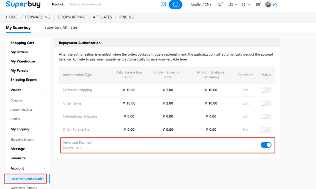
Task: Expand dropdown arrow next to headset icon
Action: coord(249,4)
